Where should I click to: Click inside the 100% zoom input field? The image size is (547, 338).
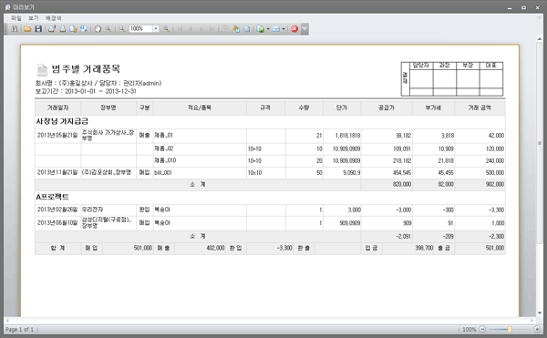click(x=140, y=29)
